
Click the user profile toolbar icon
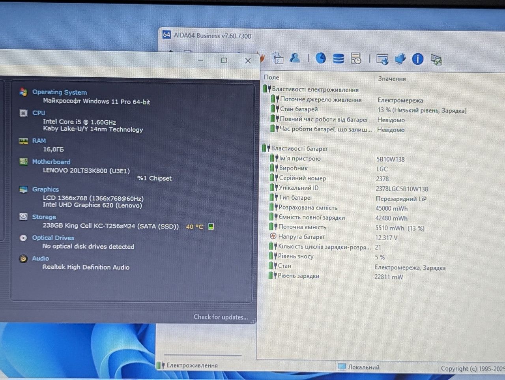click(295, 58)
